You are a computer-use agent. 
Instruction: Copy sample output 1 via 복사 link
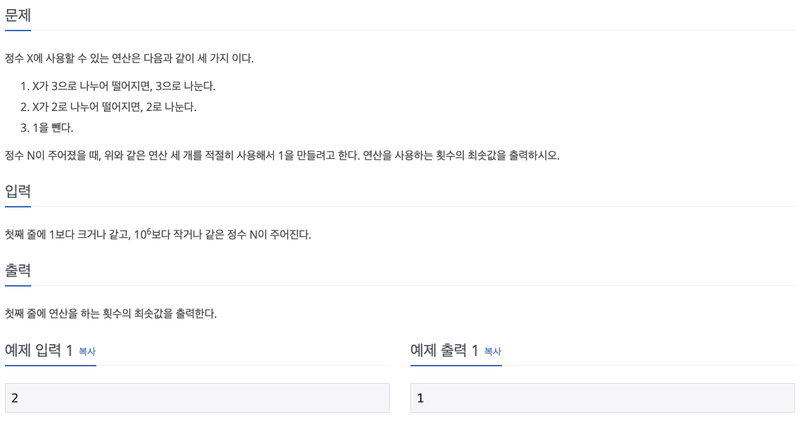click(x=492, y=351)
